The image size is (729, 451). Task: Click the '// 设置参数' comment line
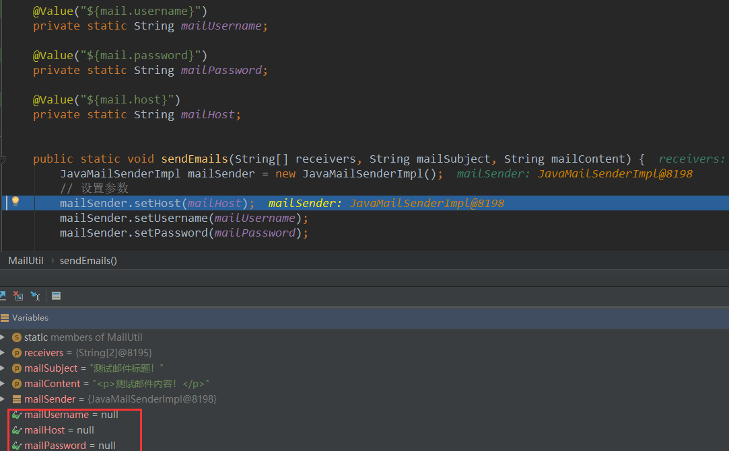point(94,188)
